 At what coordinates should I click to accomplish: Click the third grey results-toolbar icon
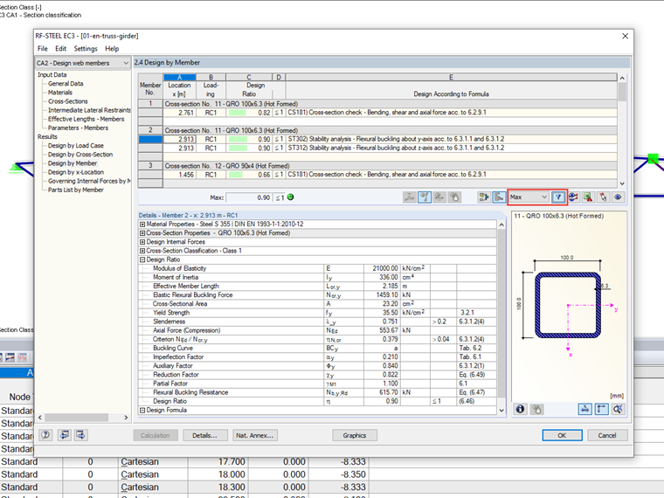coord(439,197)
